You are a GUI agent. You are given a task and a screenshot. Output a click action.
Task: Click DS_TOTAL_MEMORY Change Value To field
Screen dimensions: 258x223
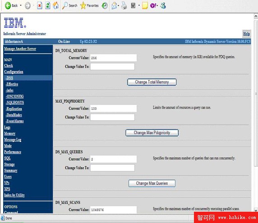(112, 67)
